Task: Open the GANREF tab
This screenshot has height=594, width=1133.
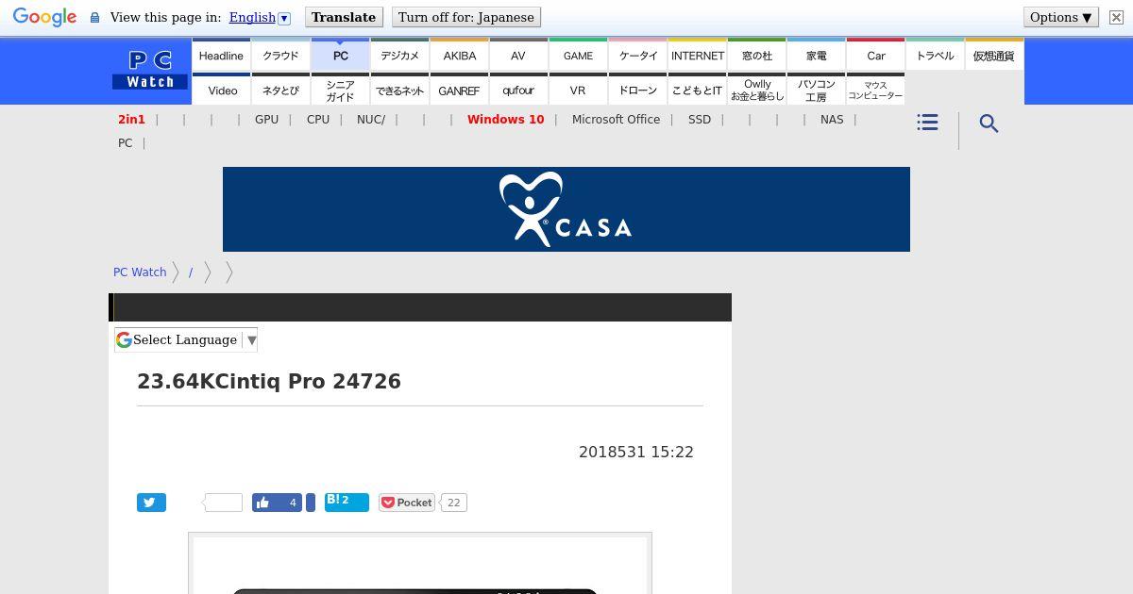Action: [x=459, y=90]
